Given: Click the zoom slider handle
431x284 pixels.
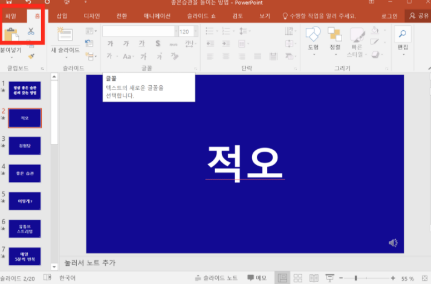Looking at the screenshot, I should (355, 278).
